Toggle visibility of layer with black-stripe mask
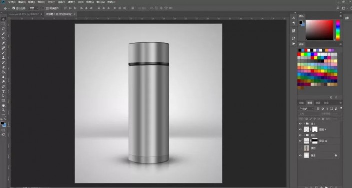This screenshot has height=188, width=352. click(300, 141)
